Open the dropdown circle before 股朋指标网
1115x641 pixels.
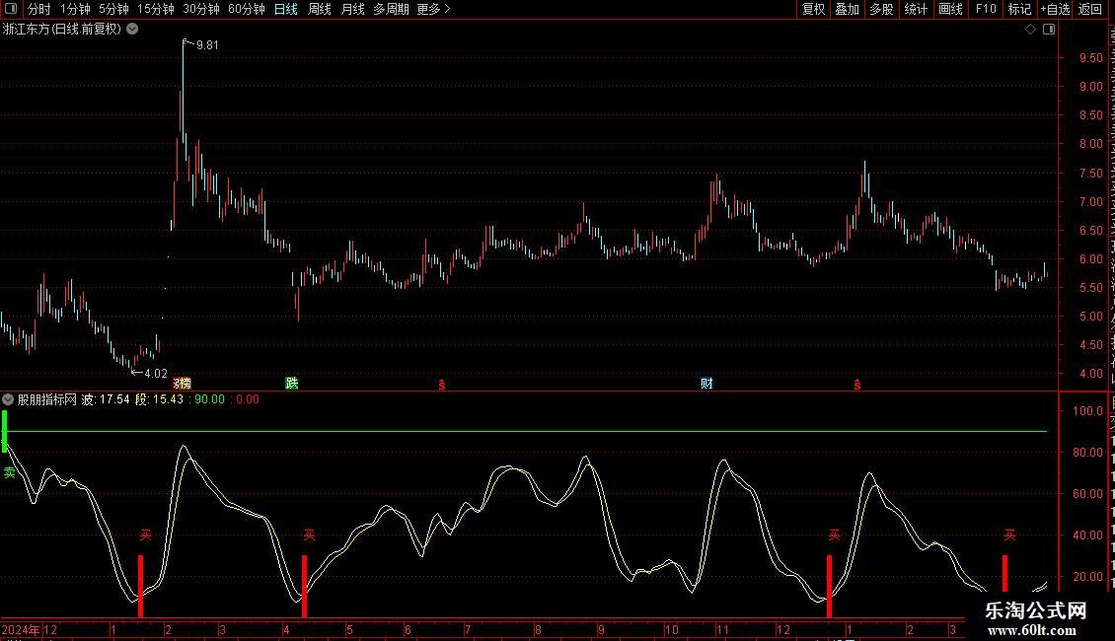pos(8,399)
